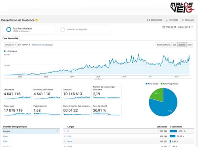Click the 2015 label on chart axis

pyautogui.click(x=98, y=77)
